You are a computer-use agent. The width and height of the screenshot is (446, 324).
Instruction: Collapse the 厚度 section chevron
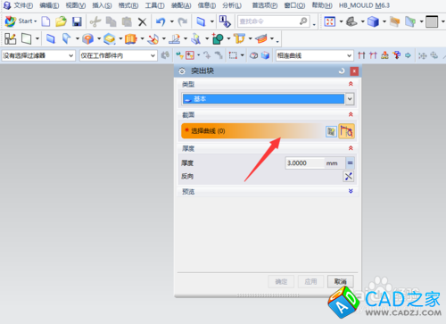(x=351, y=148)
